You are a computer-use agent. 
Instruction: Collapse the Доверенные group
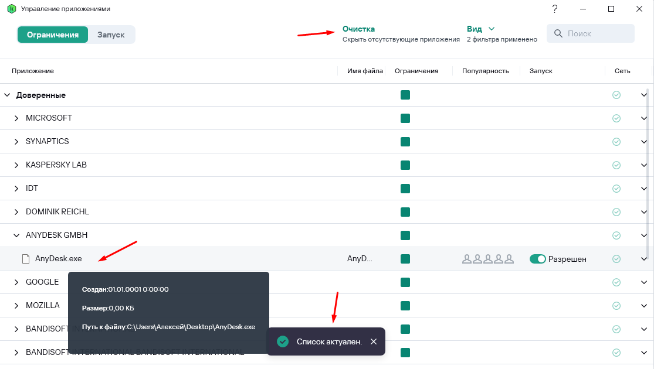[7, 95]
